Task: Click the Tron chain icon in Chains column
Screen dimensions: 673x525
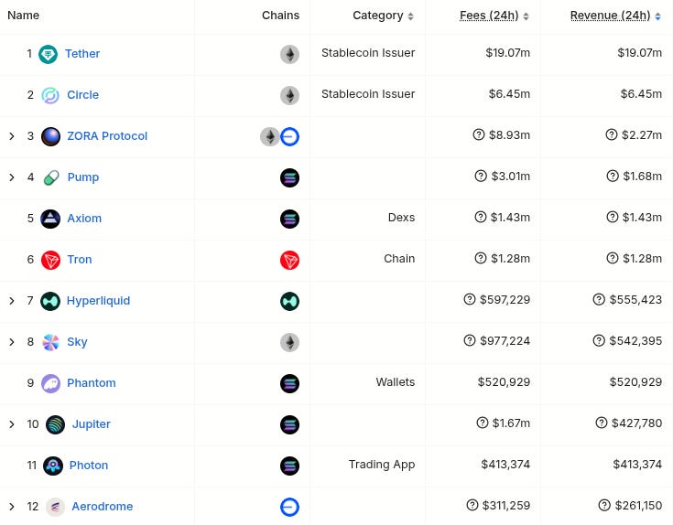Action: [289, 260]
